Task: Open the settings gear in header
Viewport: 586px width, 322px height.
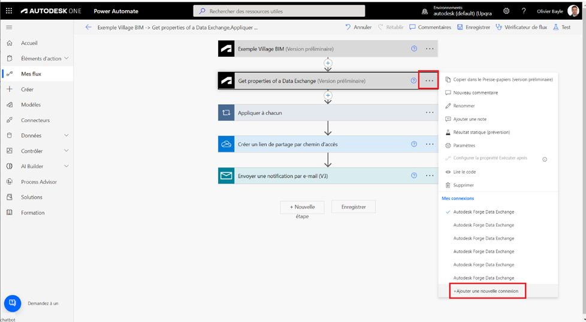Action: coord(506,11)
